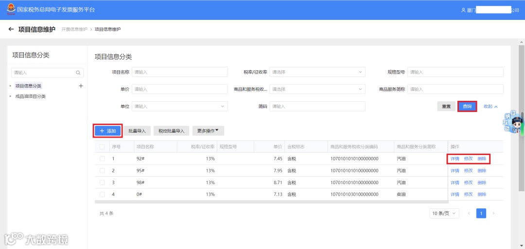This screenshot has height=249, width=525.
Task: Focus the 规格型号 input field
Action: 455,72
